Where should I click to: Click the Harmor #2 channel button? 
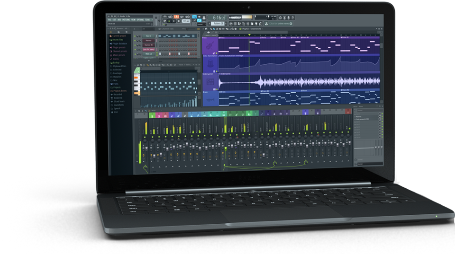pos(148,45)
